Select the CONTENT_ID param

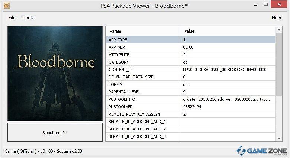[120, 70]
